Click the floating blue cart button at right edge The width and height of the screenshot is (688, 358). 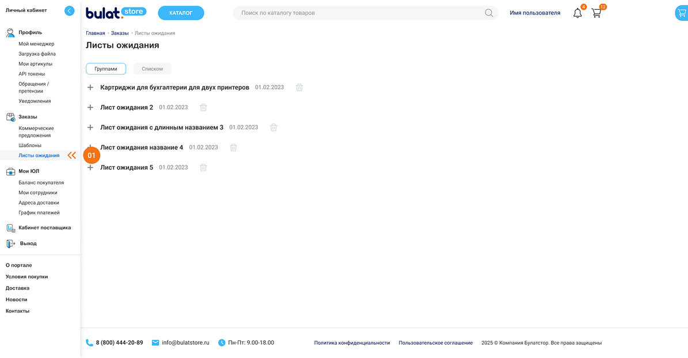tap(681, 14)
